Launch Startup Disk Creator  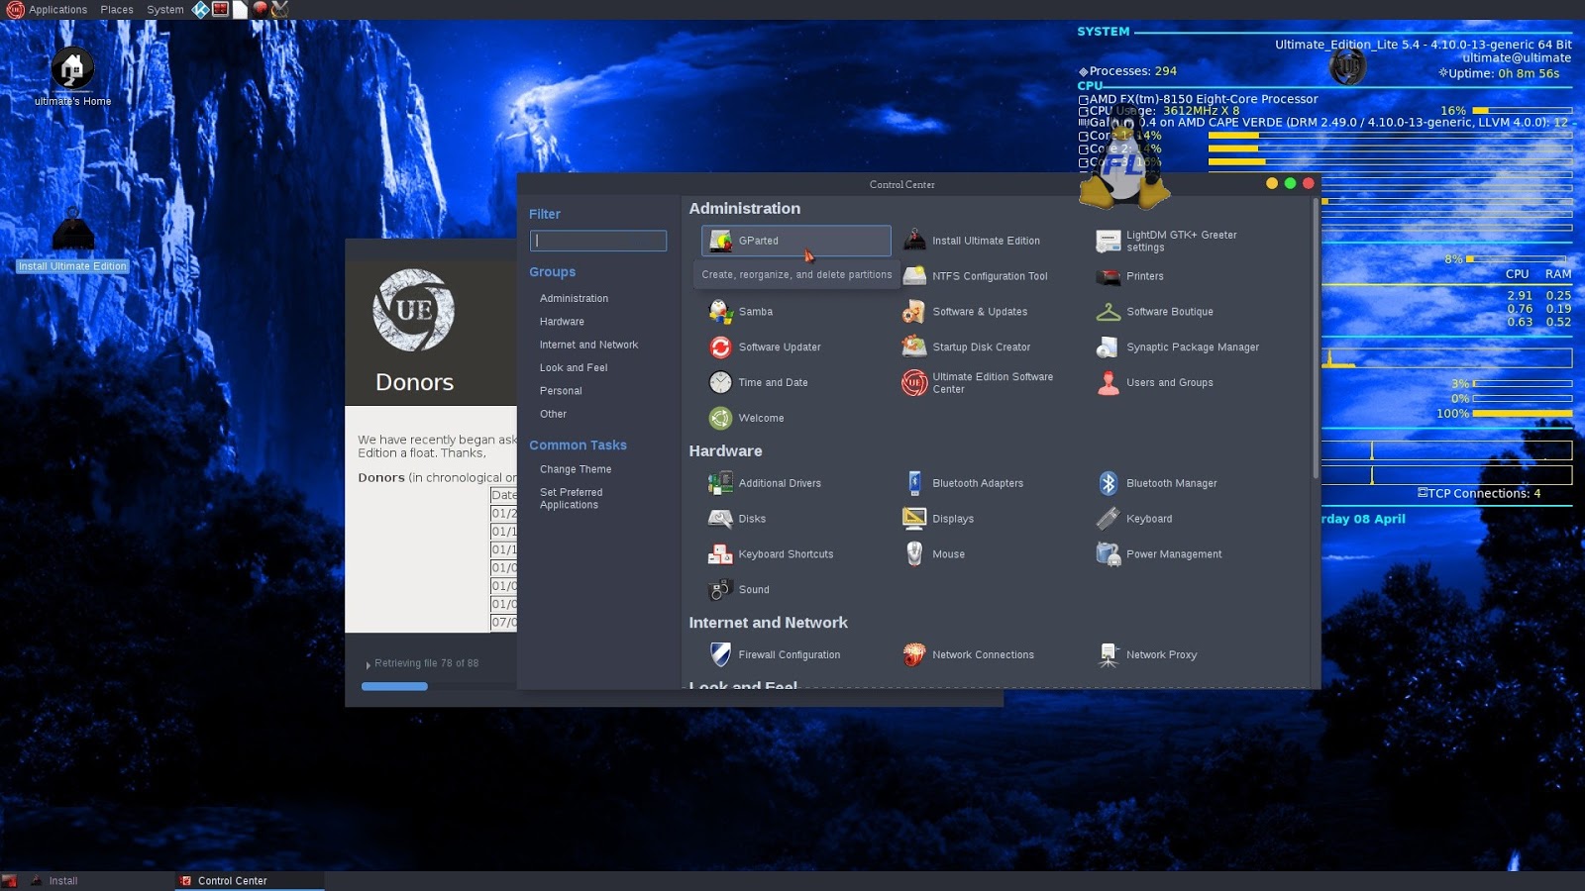[966, 347]
